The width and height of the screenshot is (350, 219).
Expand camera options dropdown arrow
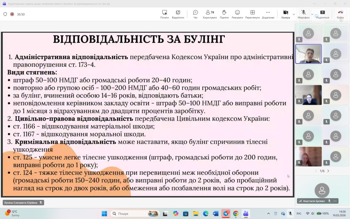tap(294, 14)
